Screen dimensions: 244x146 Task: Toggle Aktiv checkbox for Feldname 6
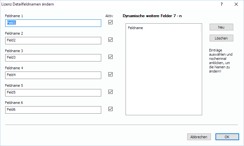pos(111,109)
